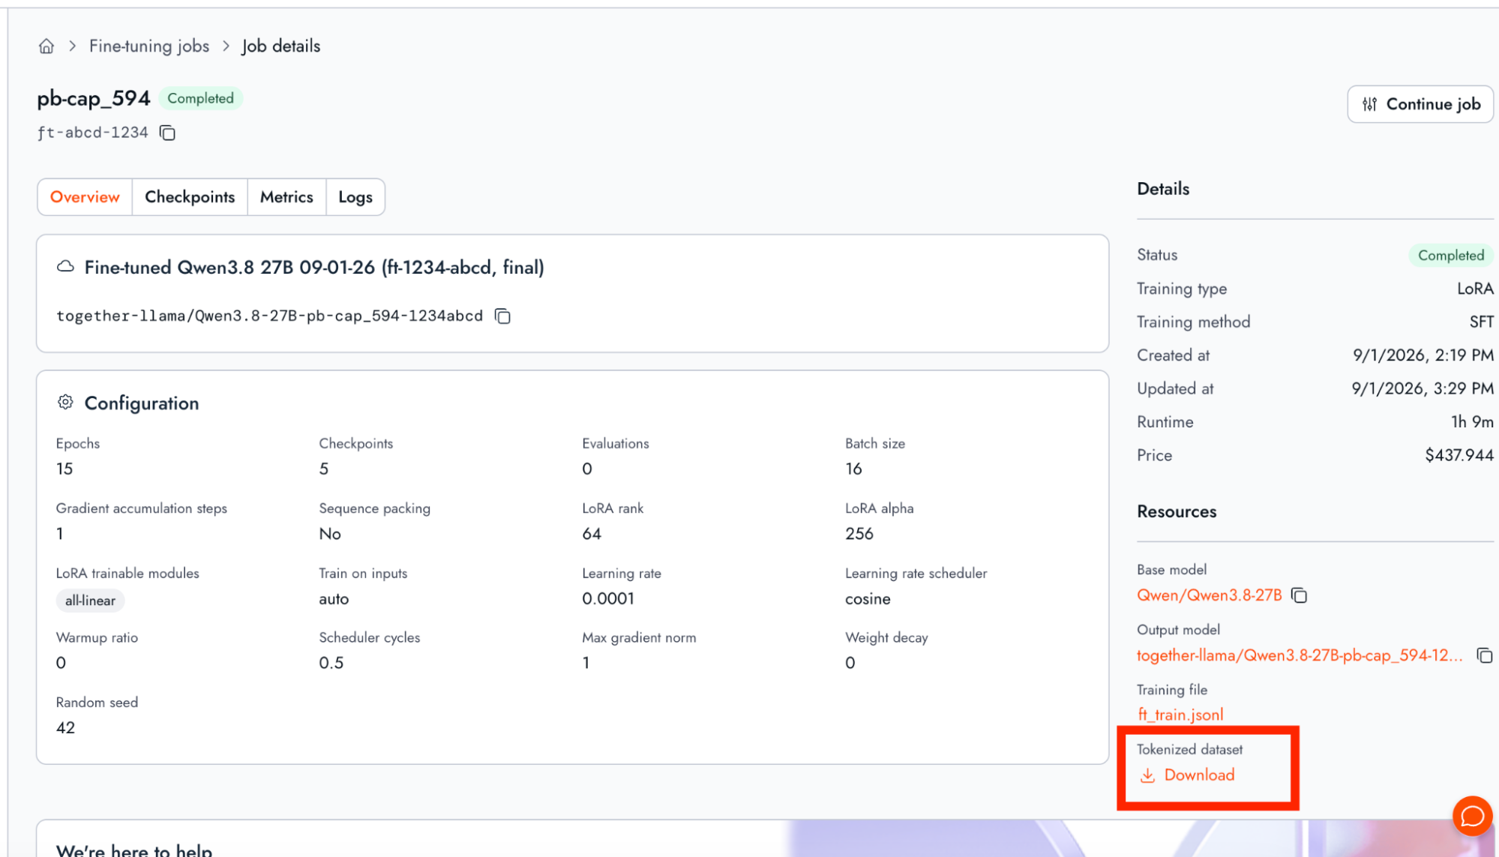This screenshot has height=857, width=1499.
Task: Click the Job details breadcrumb
Action: coord(280,46)
